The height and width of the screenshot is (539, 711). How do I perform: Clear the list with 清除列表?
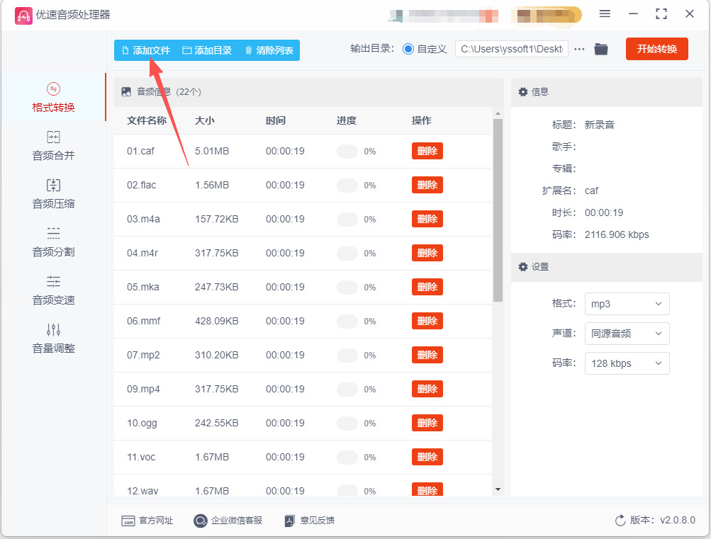pos(269,50)
